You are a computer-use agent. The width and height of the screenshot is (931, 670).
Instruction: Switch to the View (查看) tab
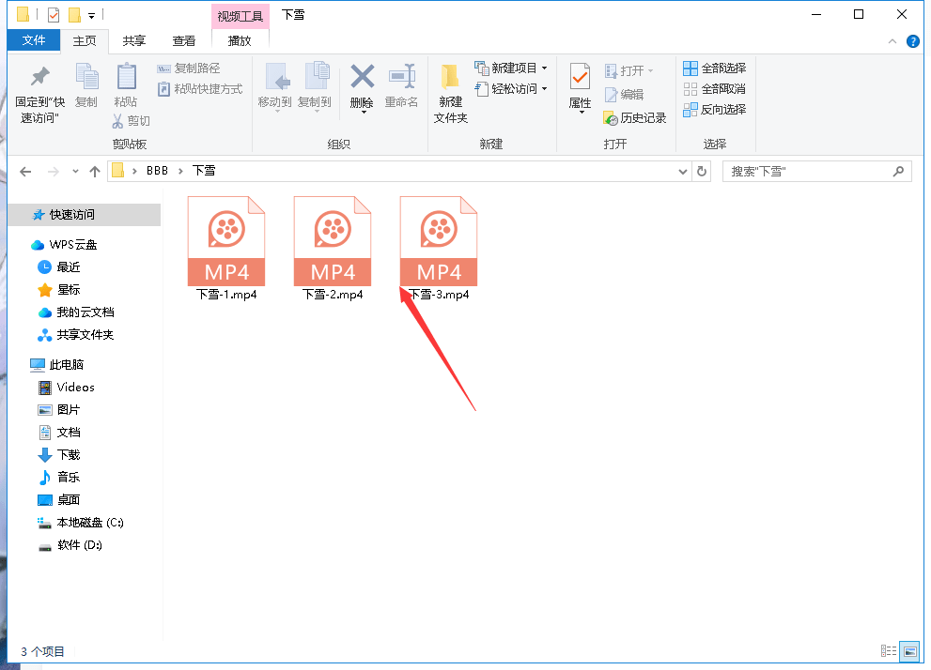pyautogui.click(x=184, y=41)
